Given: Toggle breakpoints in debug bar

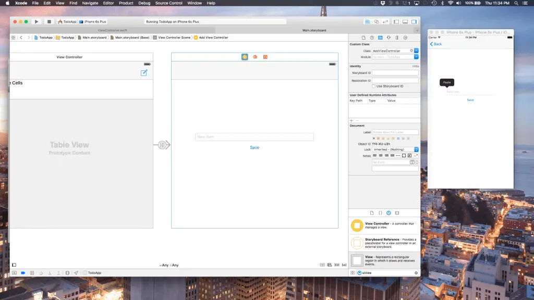Looking at the screenshot, I should (23, 273).
